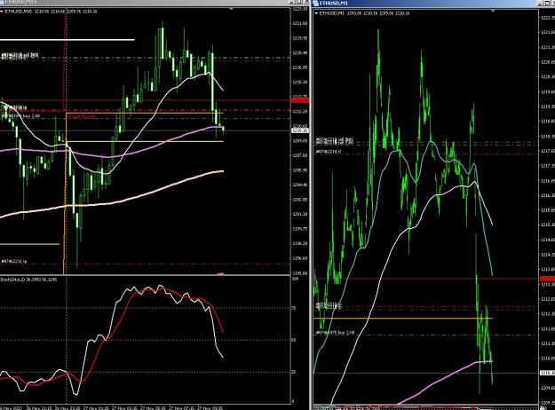
Task: Click the 75 level on Stochastic scale
Action: [x=294, y=308]
